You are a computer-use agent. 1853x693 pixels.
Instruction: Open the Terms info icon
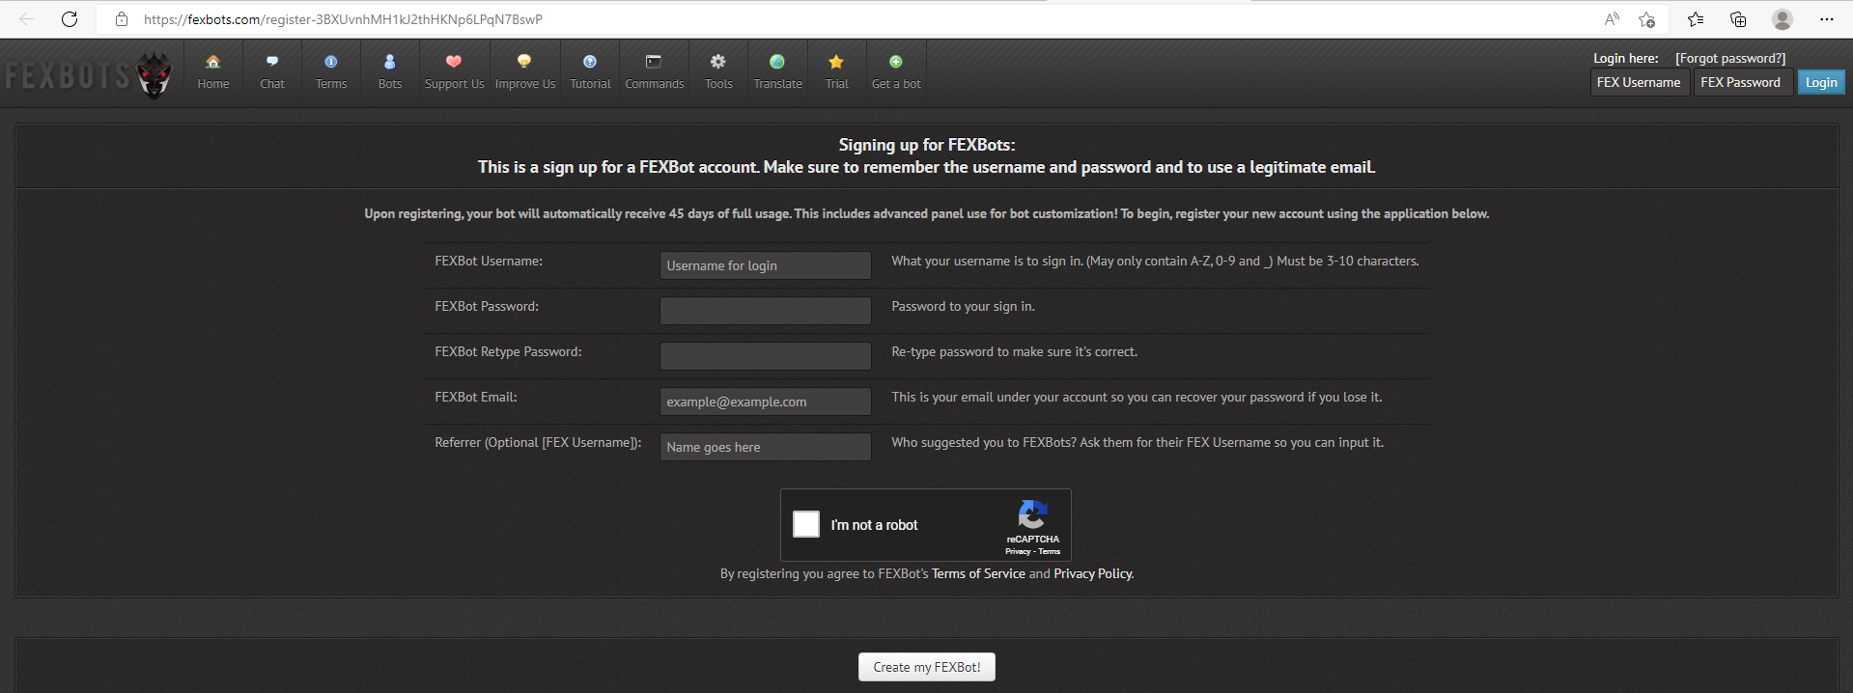331,62
